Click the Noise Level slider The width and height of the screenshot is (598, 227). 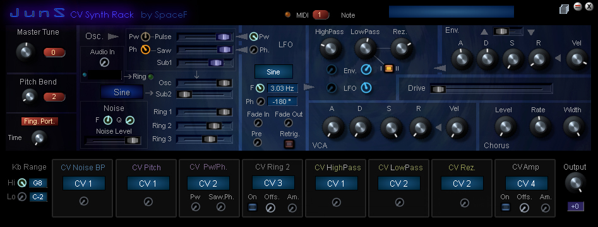pos(113,140)
